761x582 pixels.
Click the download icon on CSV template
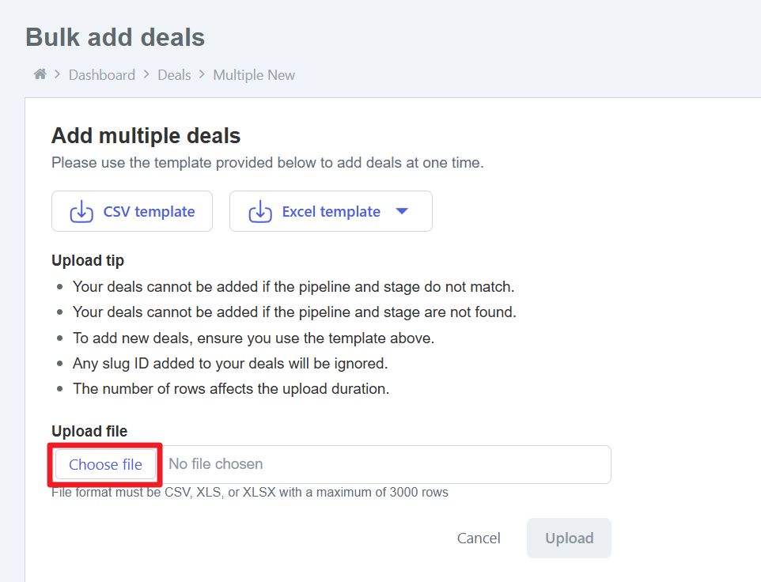tap(81, 212)
